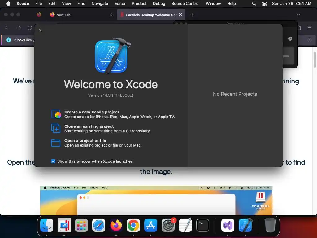This screenshot has height=238, width=317.
Task: Click the Parallels tutorial screenshot image
Action: (156, 201)
